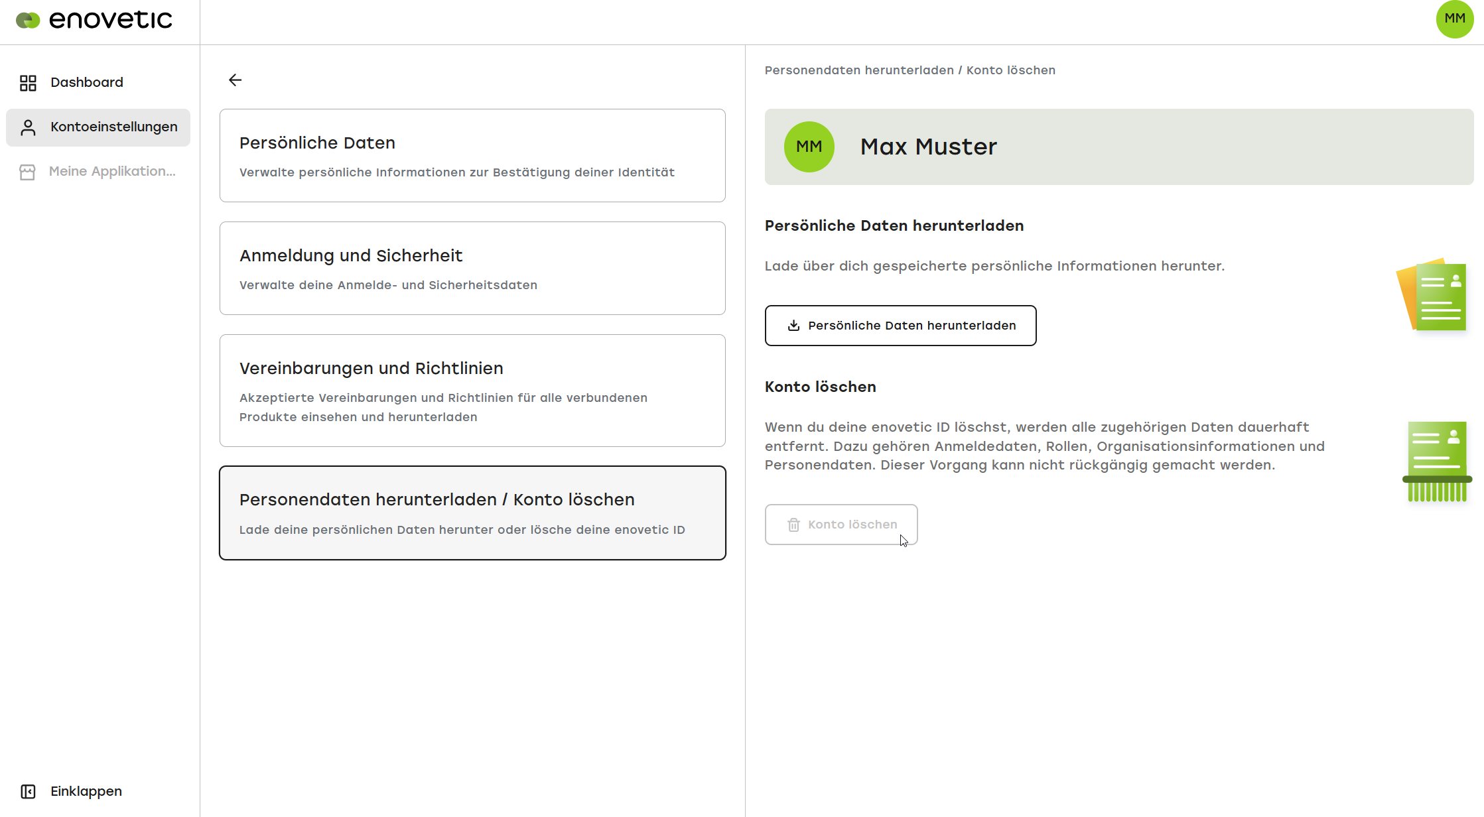Click Max Muster profile avatar circle
The width and height of the screenshot is (1484, 817).
(x=809, y=147)
